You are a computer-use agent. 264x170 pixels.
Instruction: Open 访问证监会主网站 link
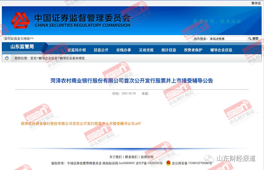pos(19,39)
